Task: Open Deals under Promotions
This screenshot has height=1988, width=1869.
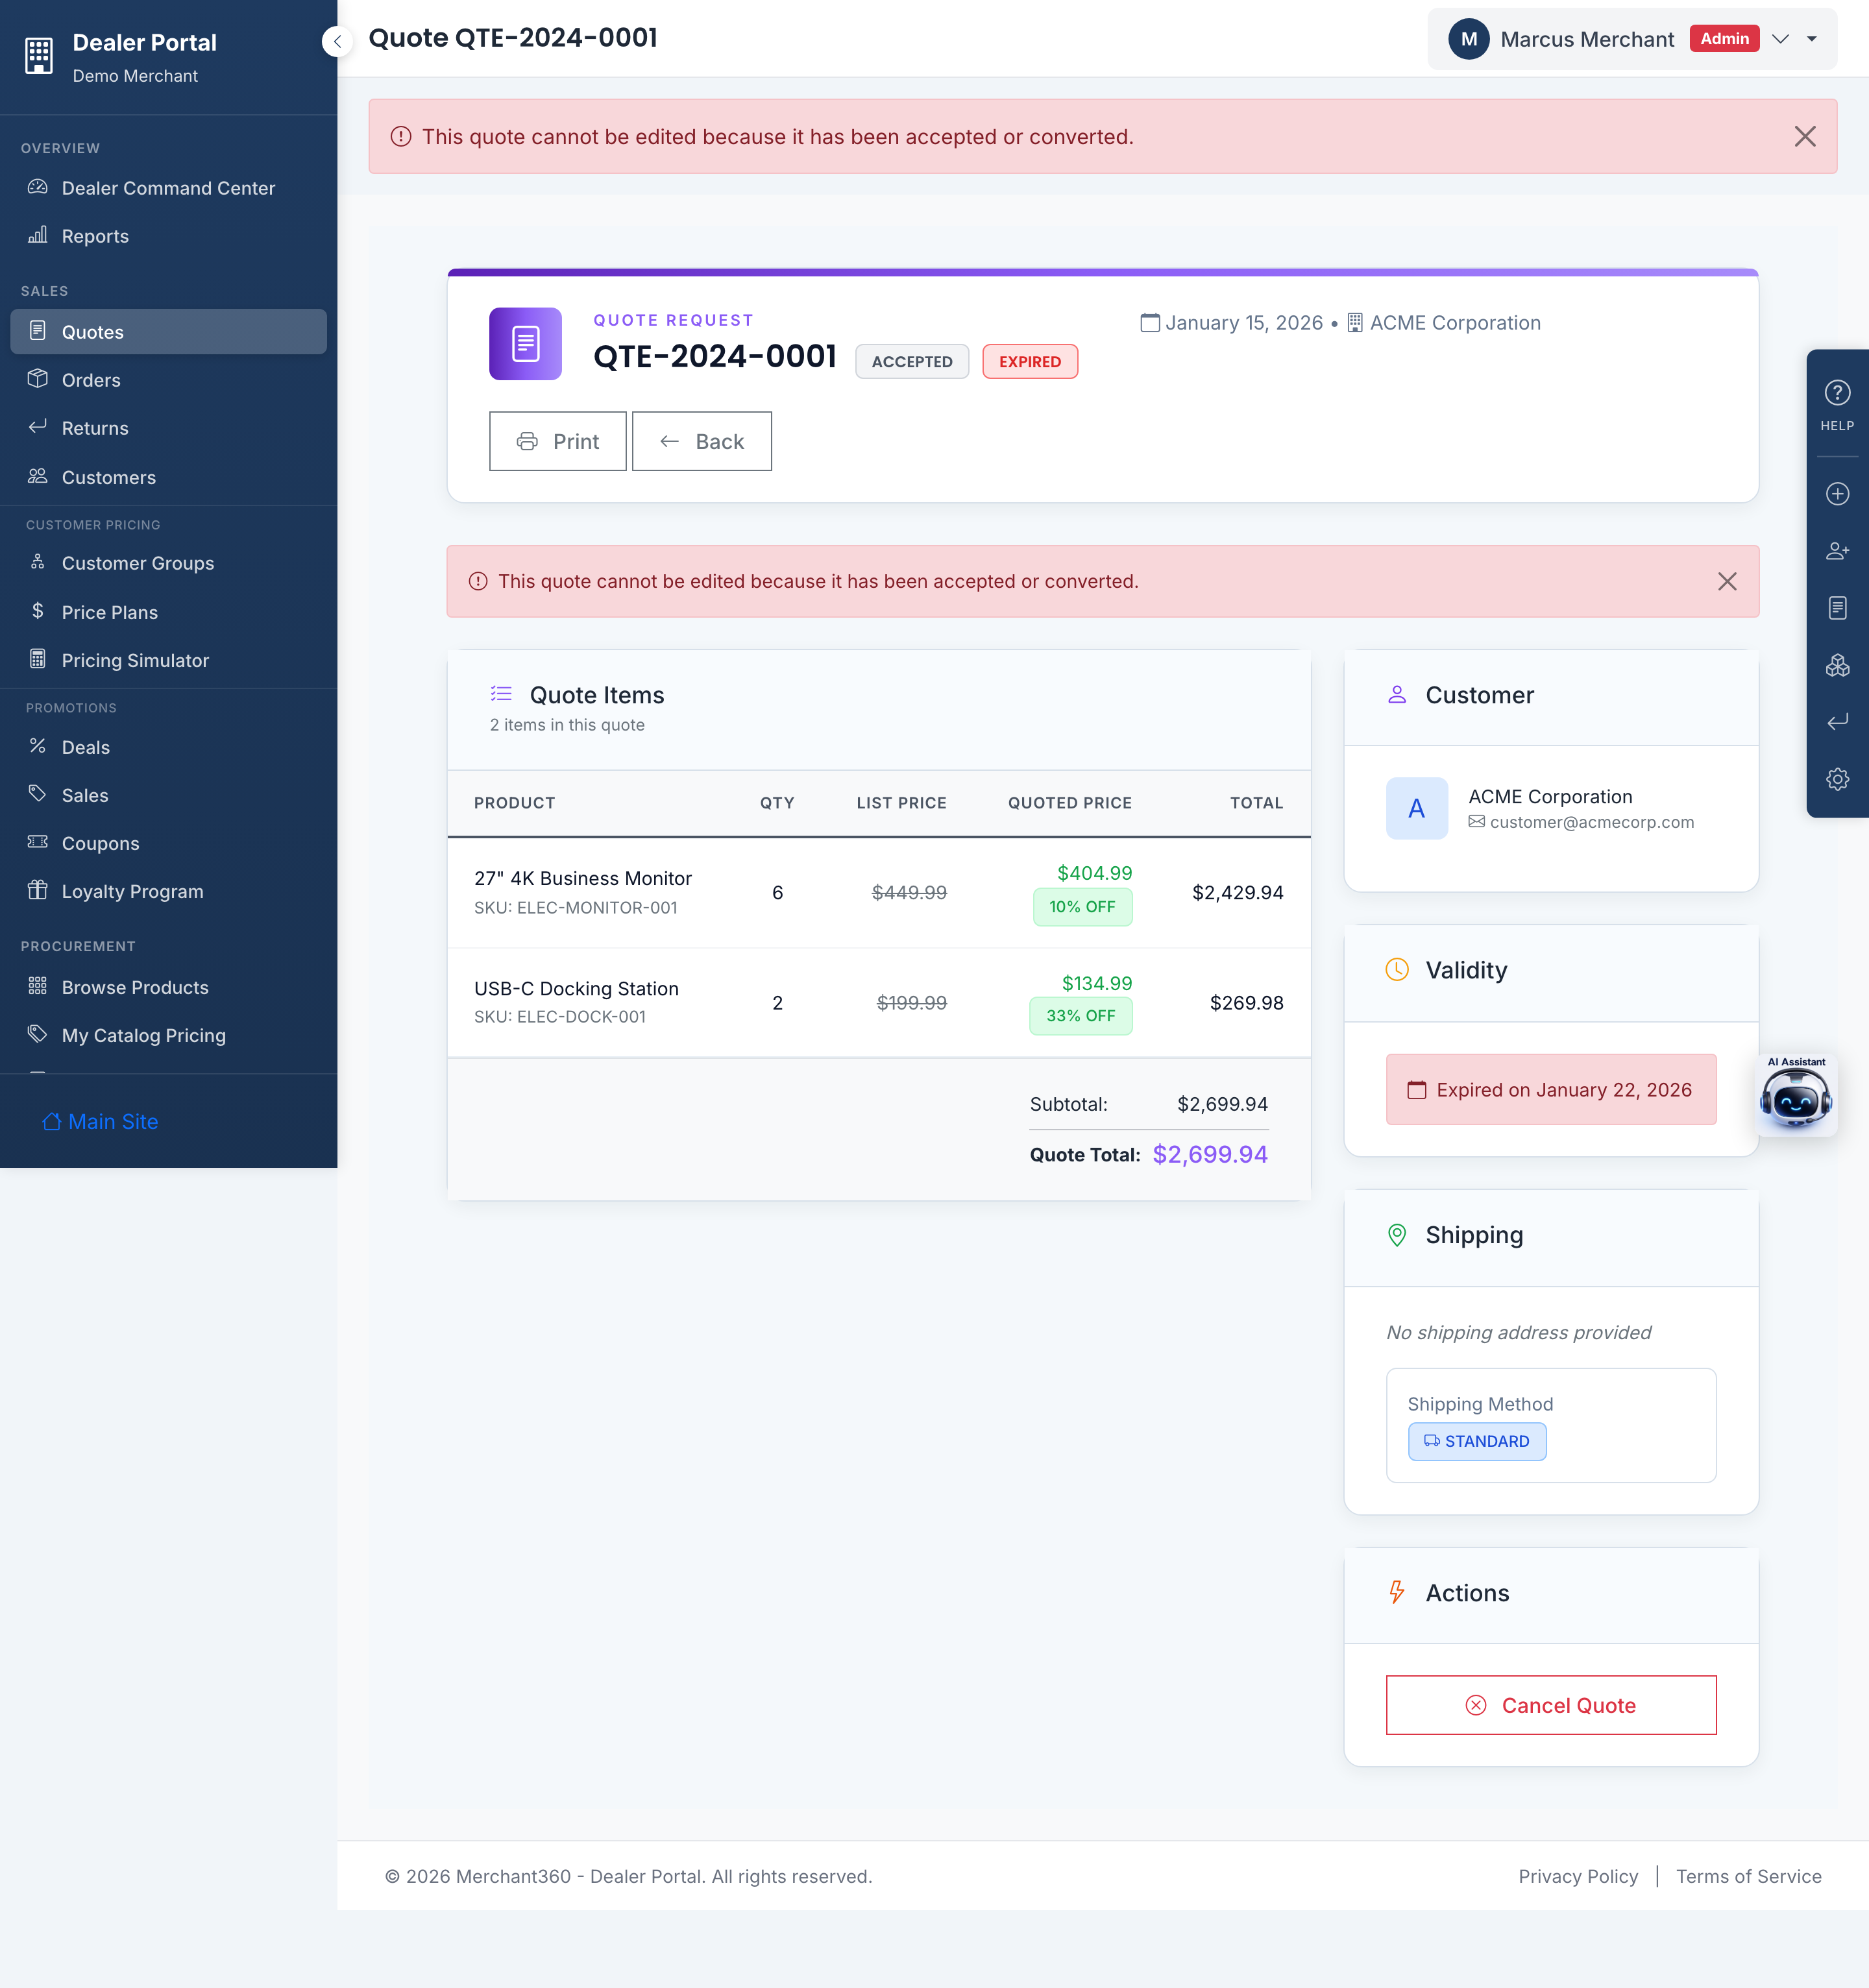Action: pyautogui.click(x=168, y=747)
